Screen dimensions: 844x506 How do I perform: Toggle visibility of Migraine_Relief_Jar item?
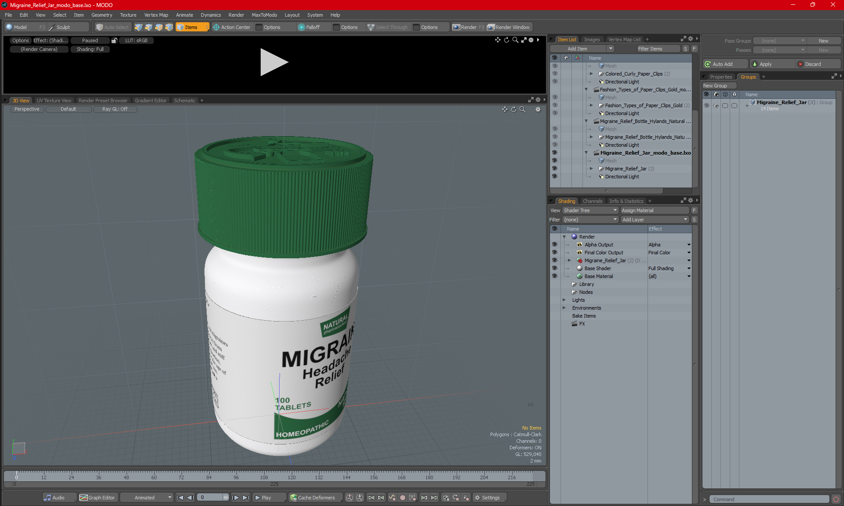554,169
